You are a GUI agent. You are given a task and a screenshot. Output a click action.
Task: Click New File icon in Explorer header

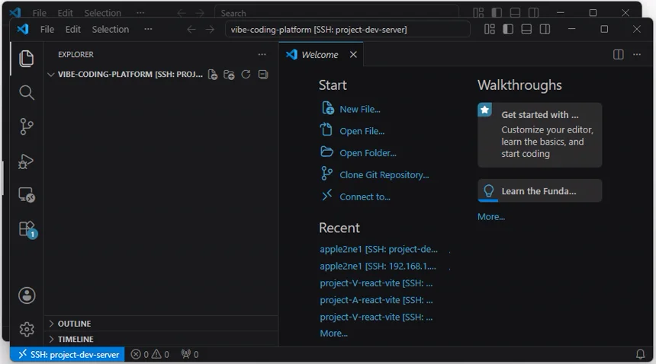pos(213,75)
